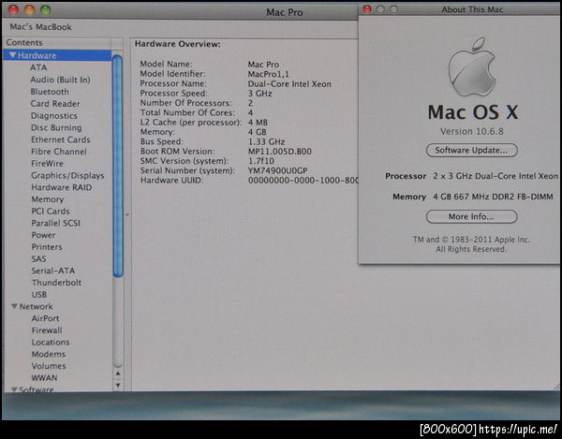Viewport: 562px width, 439px height.
Task: Click the Mac OS X title text
Action: [473, 112]
